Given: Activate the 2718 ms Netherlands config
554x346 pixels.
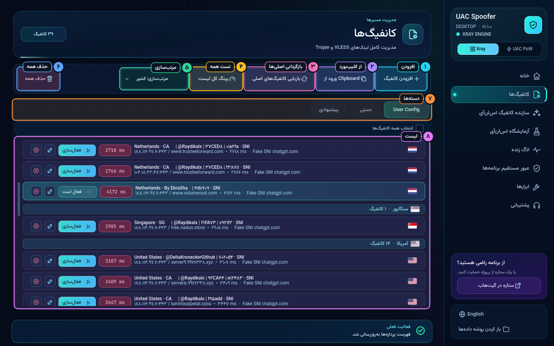Looking at the screenshot, I should pyautogui.click(x=77, y=150).
